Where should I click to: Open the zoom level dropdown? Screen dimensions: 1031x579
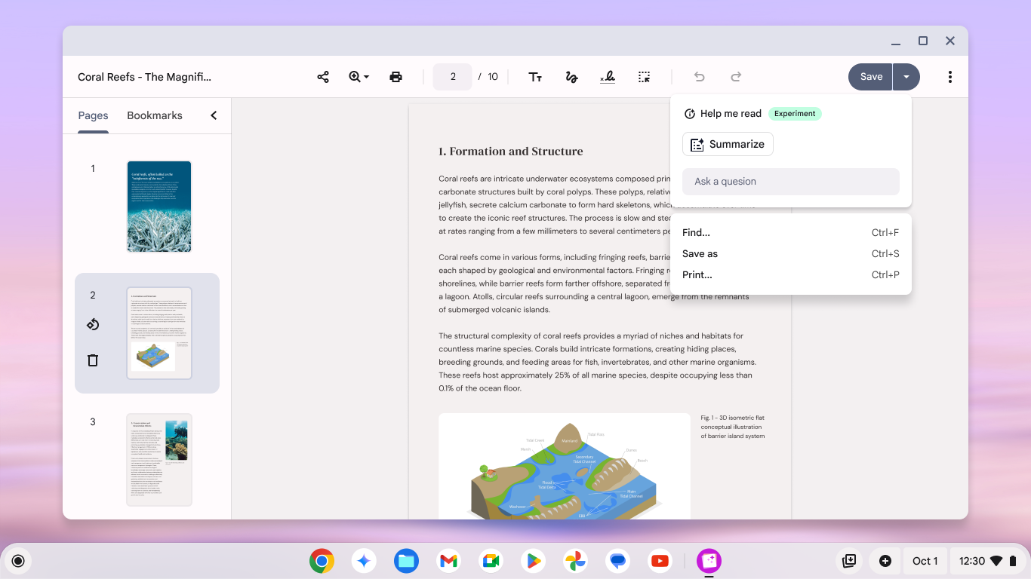pyautogui.click(x=359, y=76)
